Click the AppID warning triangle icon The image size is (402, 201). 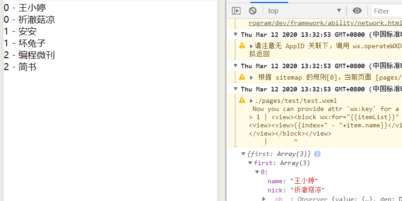point(242,45)
